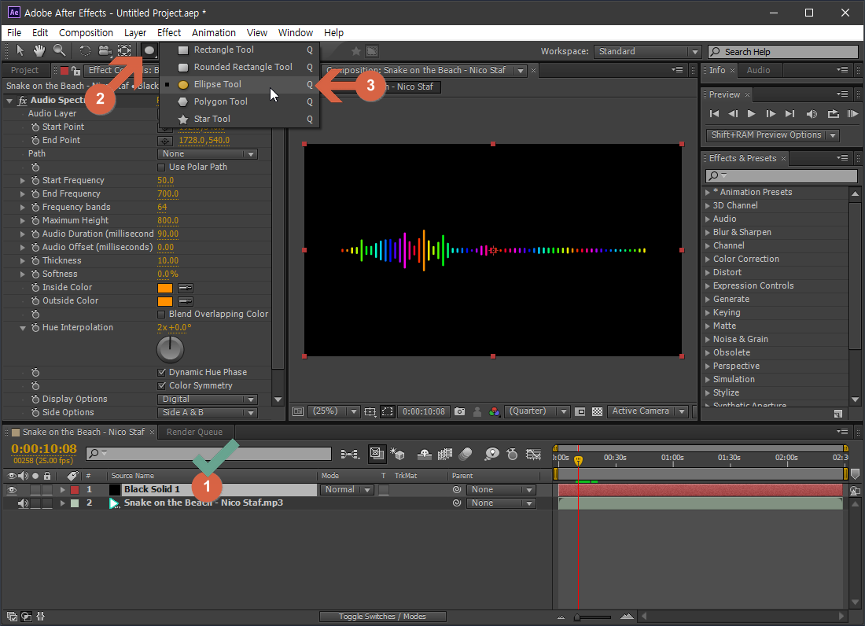The image size is (865, 626).
Task: Jump to last frame in Preview
Action: coord(790,113)
